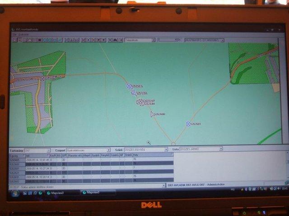Click the crossed-circle vehicle marker near the town
Image resolution: width=289 pixels, height=216 pixels.
coord(42,79)
